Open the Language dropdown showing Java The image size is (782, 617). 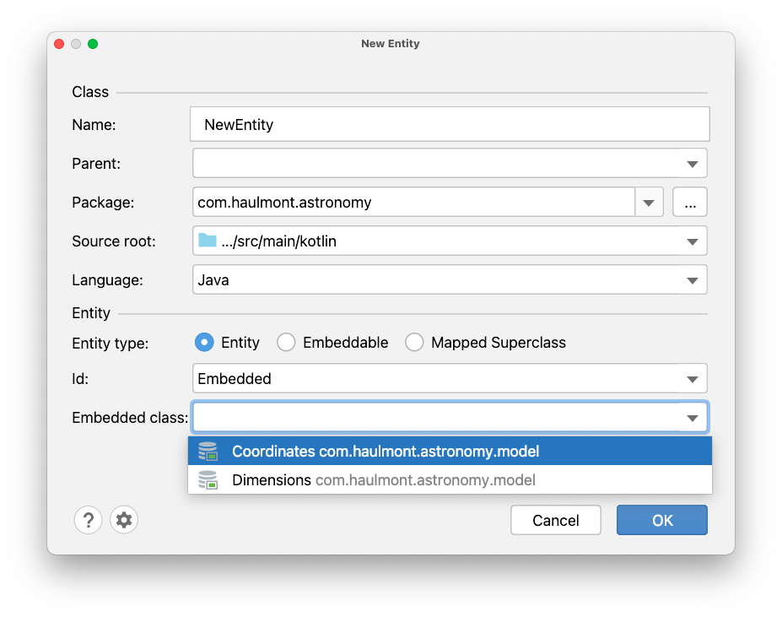point(693,279)
